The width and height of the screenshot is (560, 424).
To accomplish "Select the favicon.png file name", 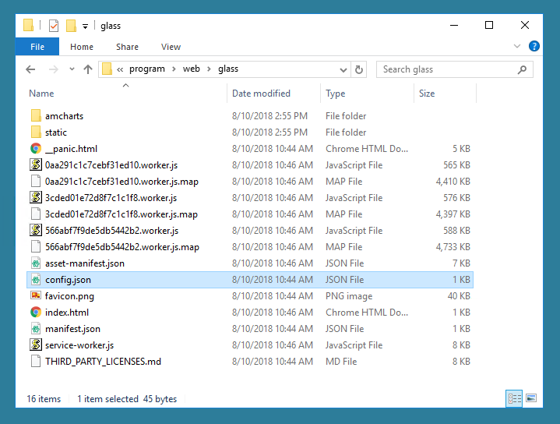I will coord(69,296).
